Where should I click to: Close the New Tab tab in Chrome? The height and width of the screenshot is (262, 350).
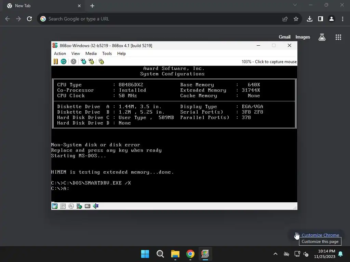[79, 6]
